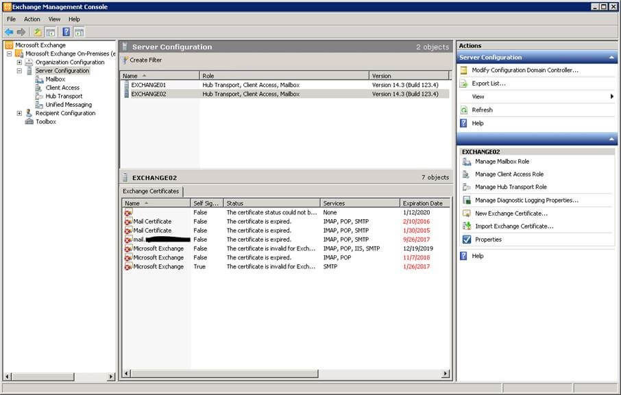Click the Import Exchange Certificate icon
This screenshot has height=395, width=621.
pos(467,226)
